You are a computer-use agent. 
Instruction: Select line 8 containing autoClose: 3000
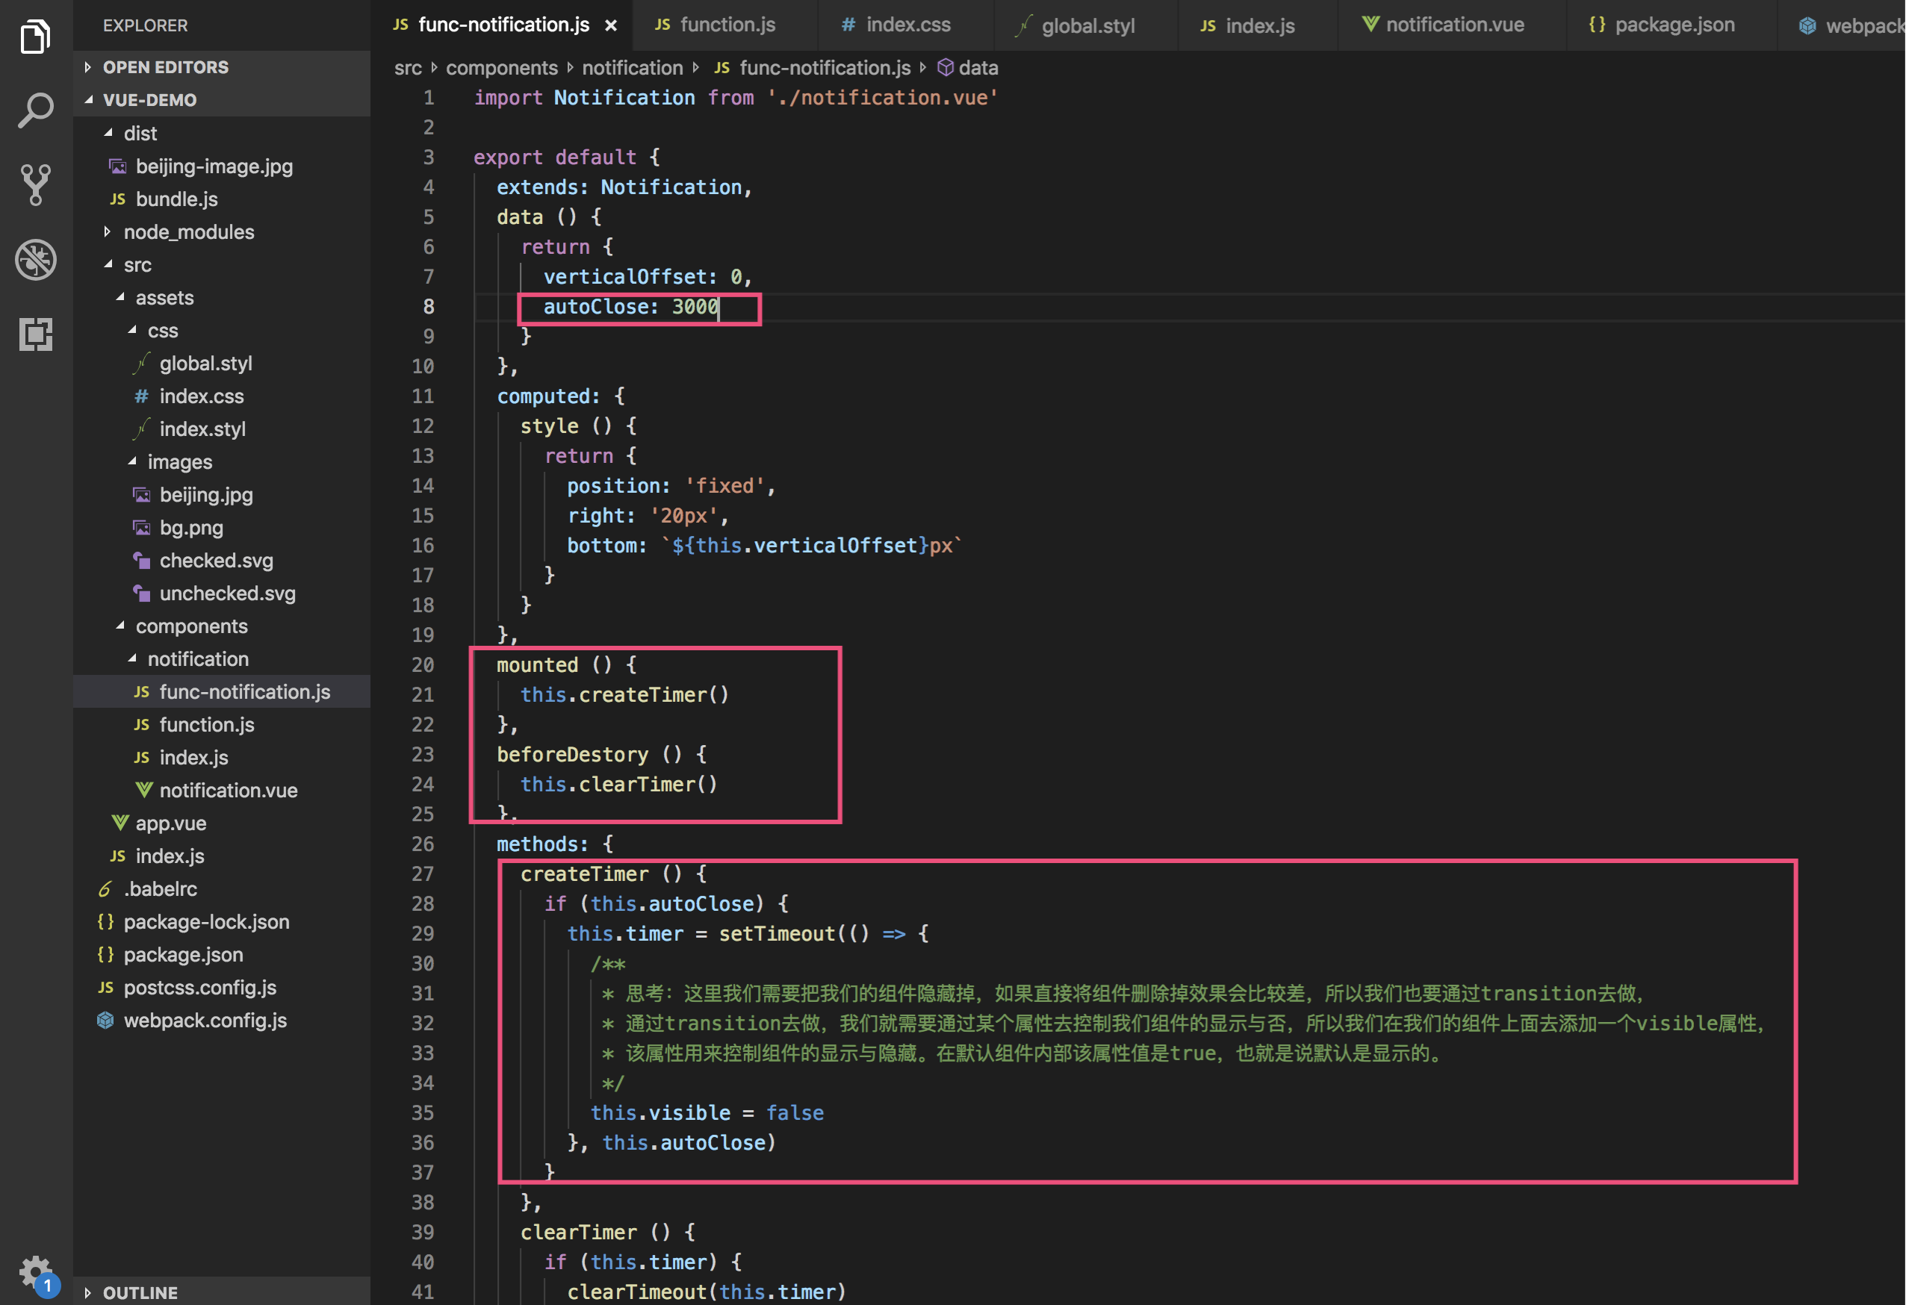(632, 307)
